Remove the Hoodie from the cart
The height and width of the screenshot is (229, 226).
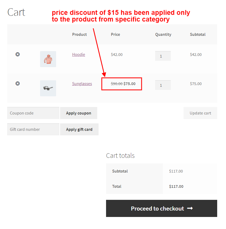click(x=18, y=54)
